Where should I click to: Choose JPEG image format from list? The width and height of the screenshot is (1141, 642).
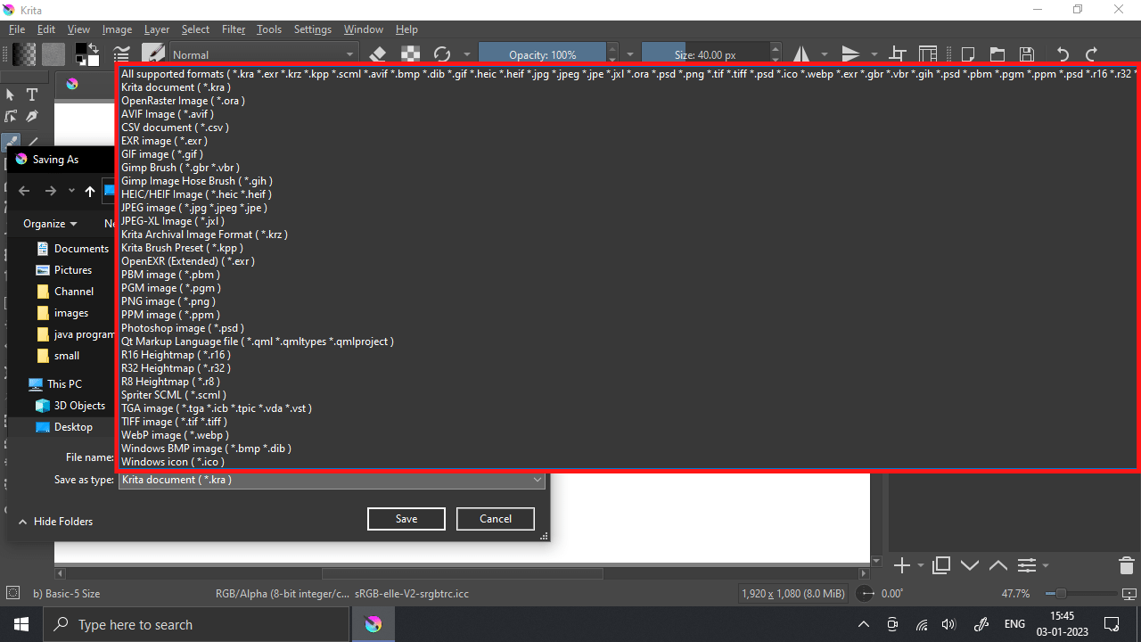pos(194,208)
